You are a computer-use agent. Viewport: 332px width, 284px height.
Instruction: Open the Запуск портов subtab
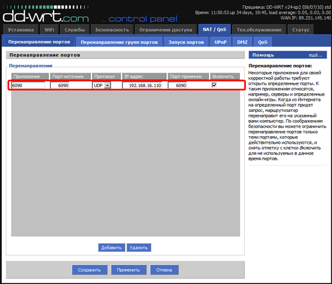[x=186, y=42]
